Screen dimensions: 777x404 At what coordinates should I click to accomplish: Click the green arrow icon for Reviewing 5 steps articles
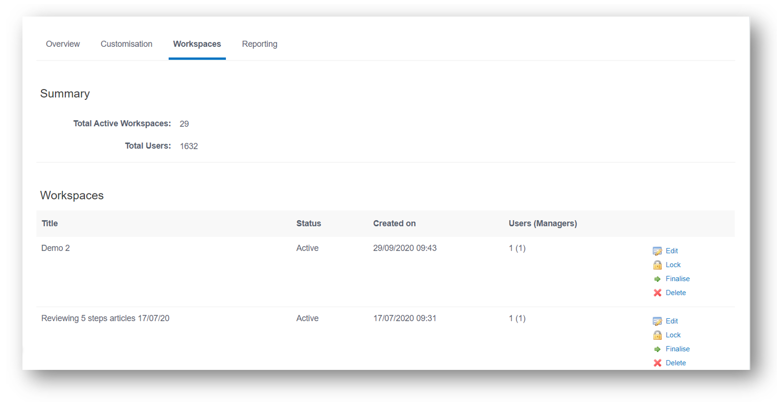[x=657, y=349]
